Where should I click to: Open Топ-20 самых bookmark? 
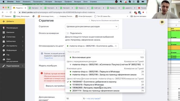pos(103,16)
